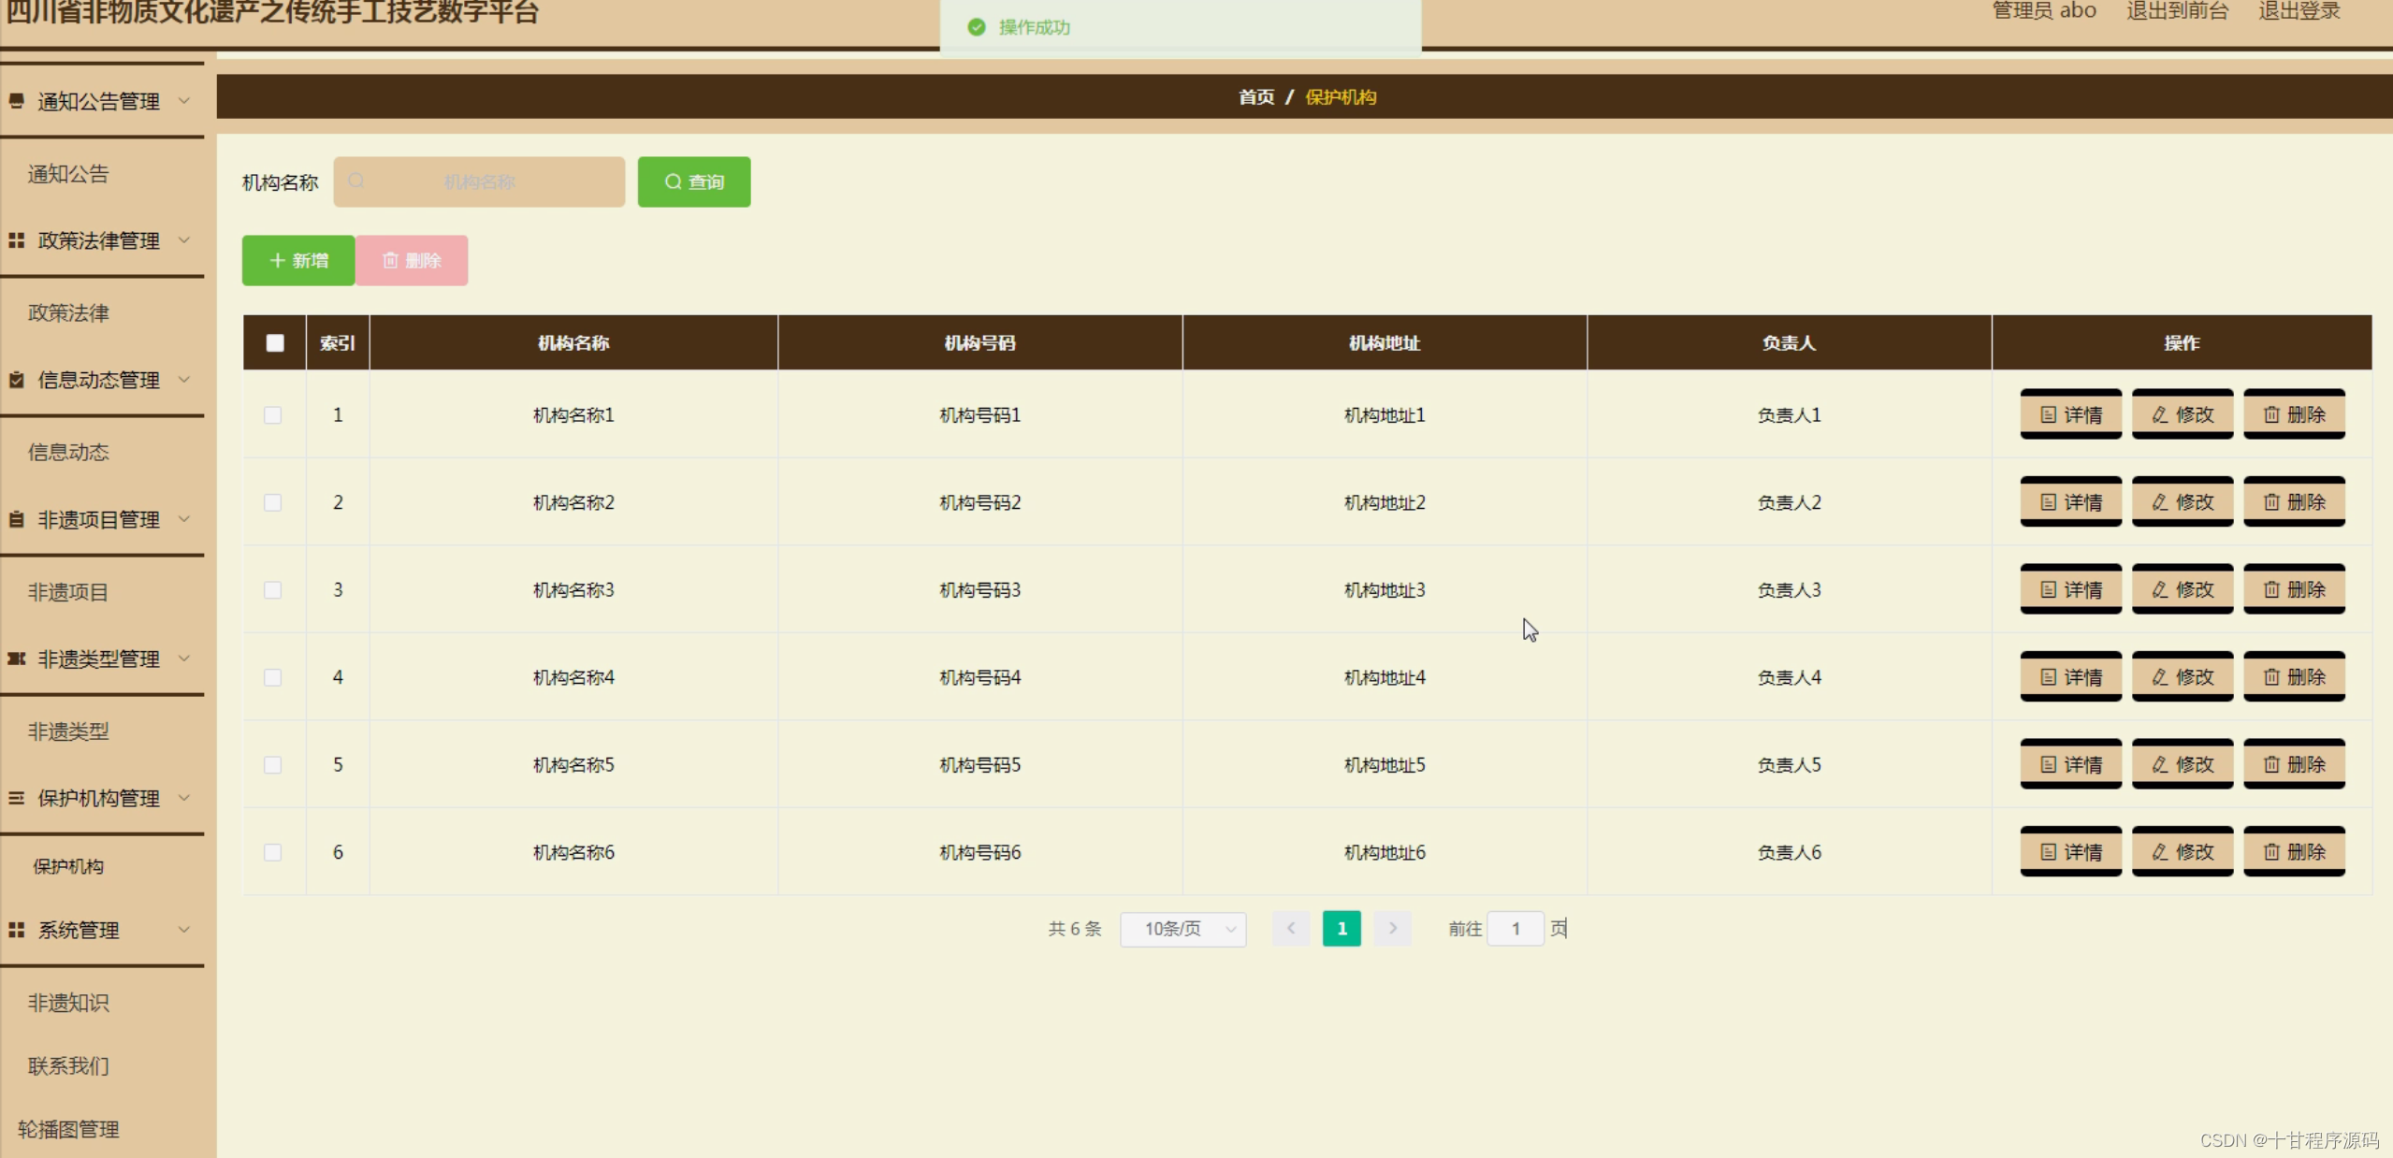Click the 通知公告管理 sidebar icon
Screen dimensions: 2393x1158
pyautogui.click(x=17, y=101)
